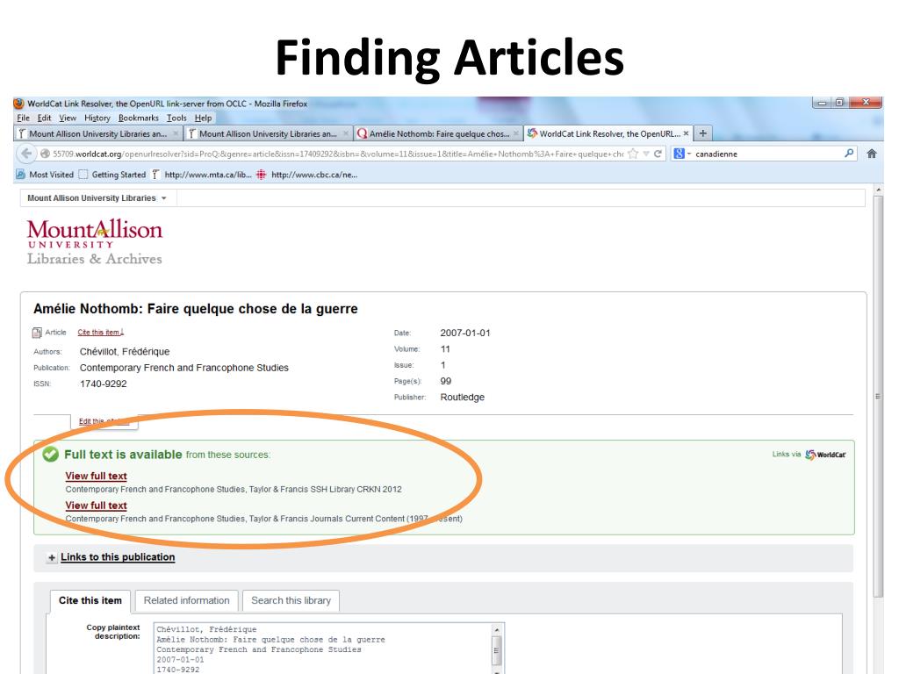This screenshot has width=899, height=674.
Task: Open the Getting Started bookmark
Action: 112,175
